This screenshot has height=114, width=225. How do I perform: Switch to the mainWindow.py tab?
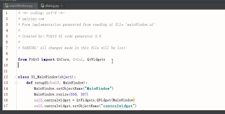[21, 6]
